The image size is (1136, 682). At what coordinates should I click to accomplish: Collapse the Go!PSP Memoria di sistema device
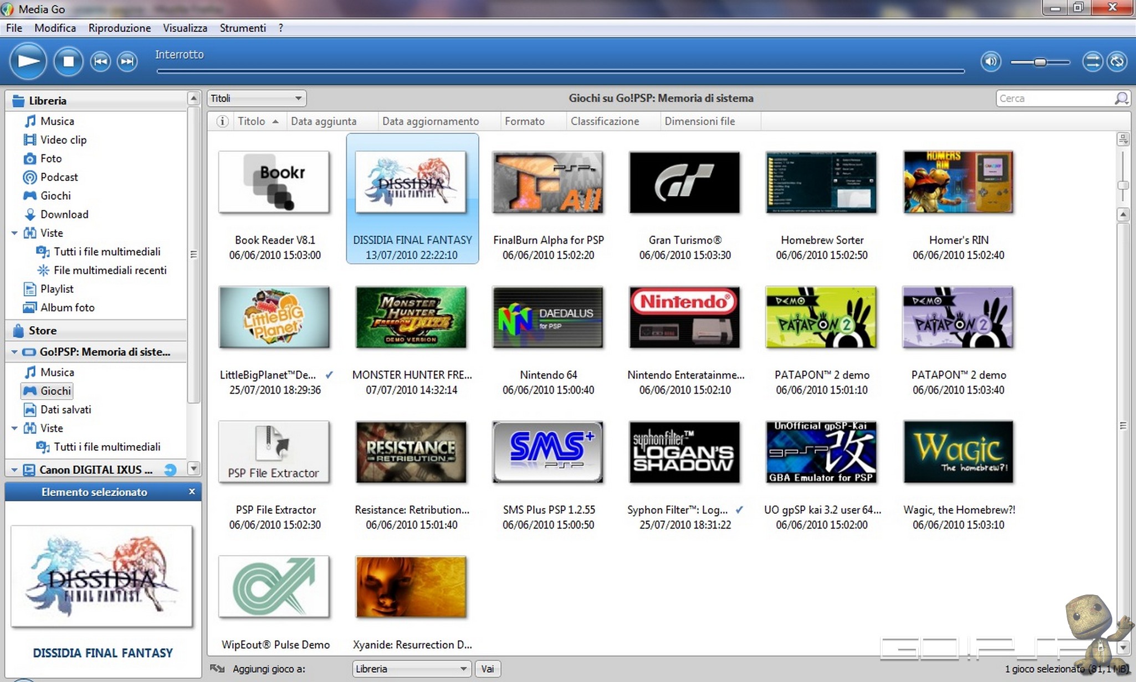click(x=14, y=352)
